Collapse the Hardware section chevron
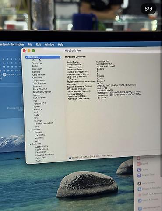The image size is (162, 211). (27, 57)
